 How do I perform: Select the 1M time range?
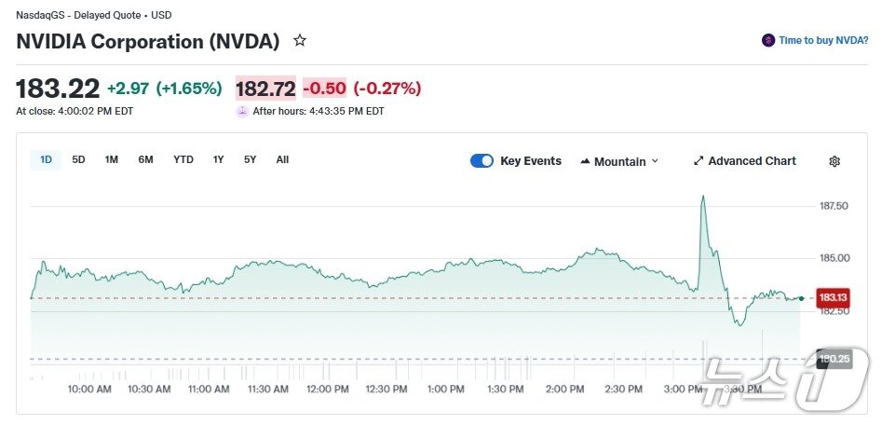[x=112, y=159]
